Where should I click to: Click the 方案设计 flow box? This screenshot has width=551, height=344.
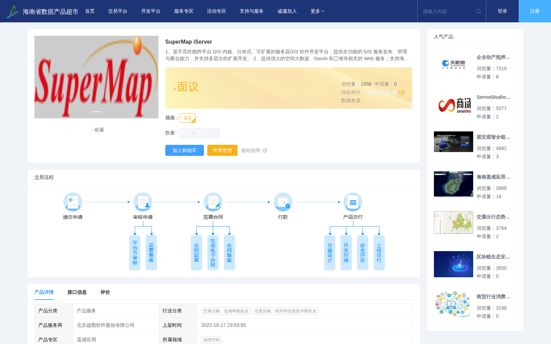pyautogui.click(x=330, y=253)
